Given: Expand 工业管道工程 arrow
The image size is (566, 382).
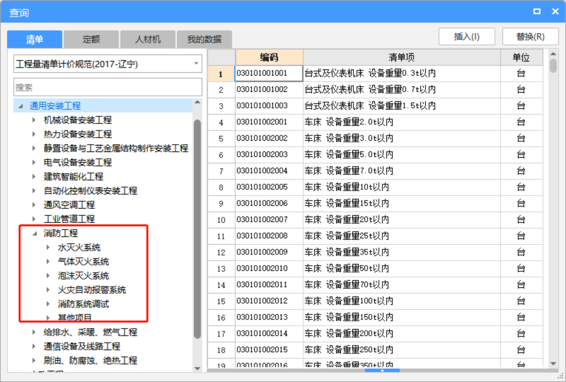Looking at the screenshot, I should (x=34, y=219).
